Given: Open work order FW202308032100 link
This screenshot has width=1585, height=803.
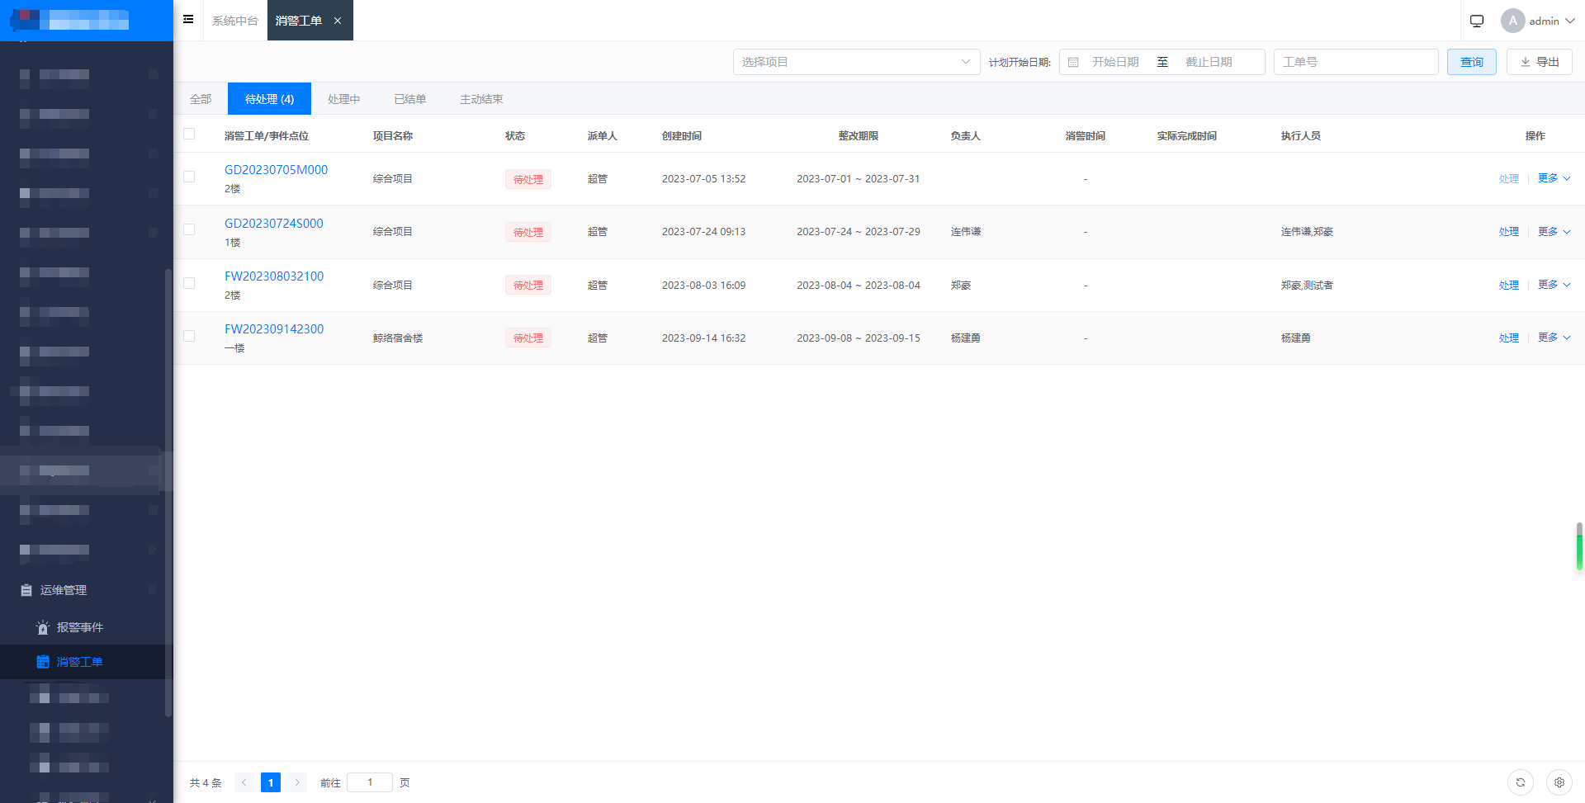Looking at the screenshot, I should coord(274,276).
